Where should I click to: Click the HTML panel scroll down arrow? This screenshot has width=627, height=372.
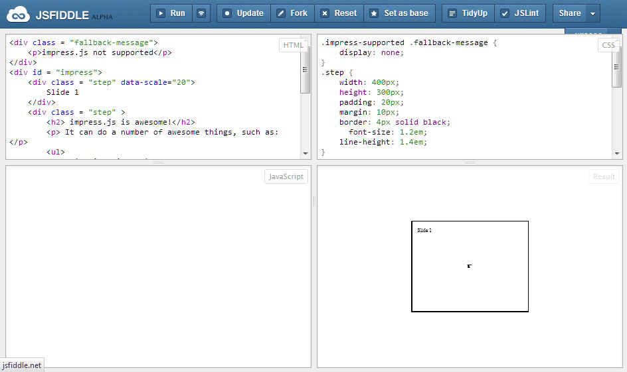point(306,153)
